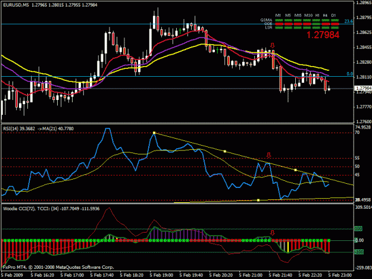
Task: Click the 5 Feb 21:40 time axis label
Action: point(281,275)
